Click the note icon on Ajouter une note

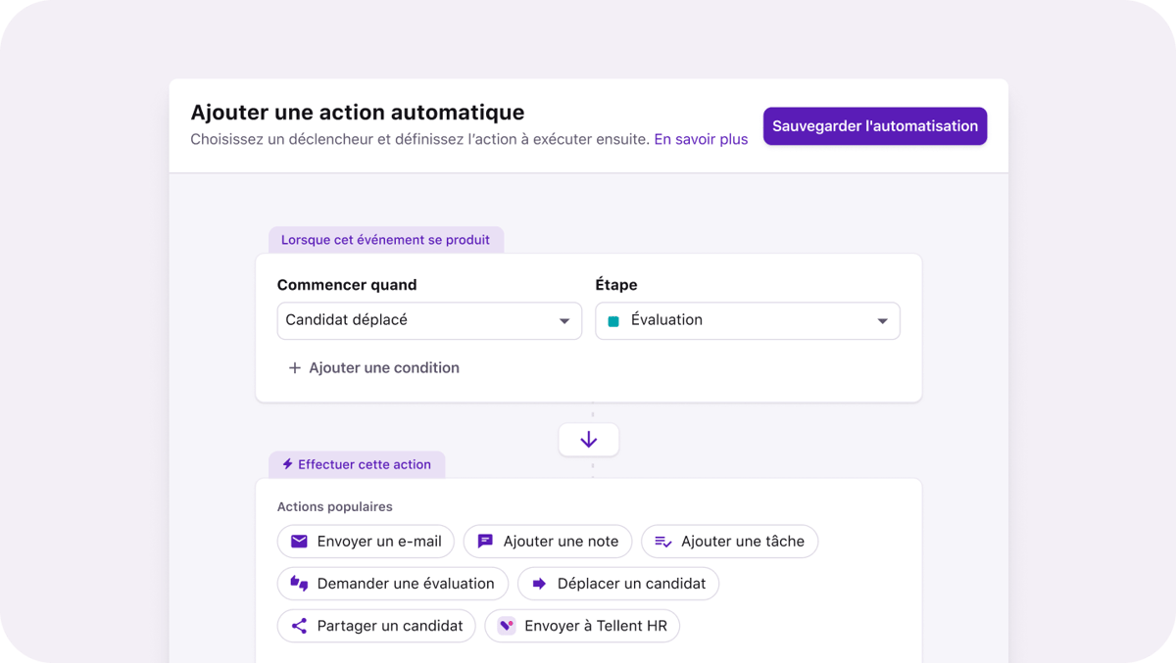tap(484, 541)
